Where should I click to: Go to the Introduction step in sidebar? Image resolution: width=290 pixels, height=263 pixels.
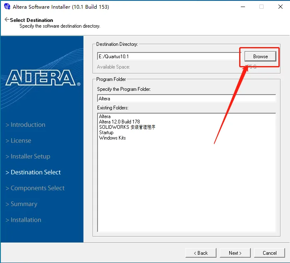point(25,125)
